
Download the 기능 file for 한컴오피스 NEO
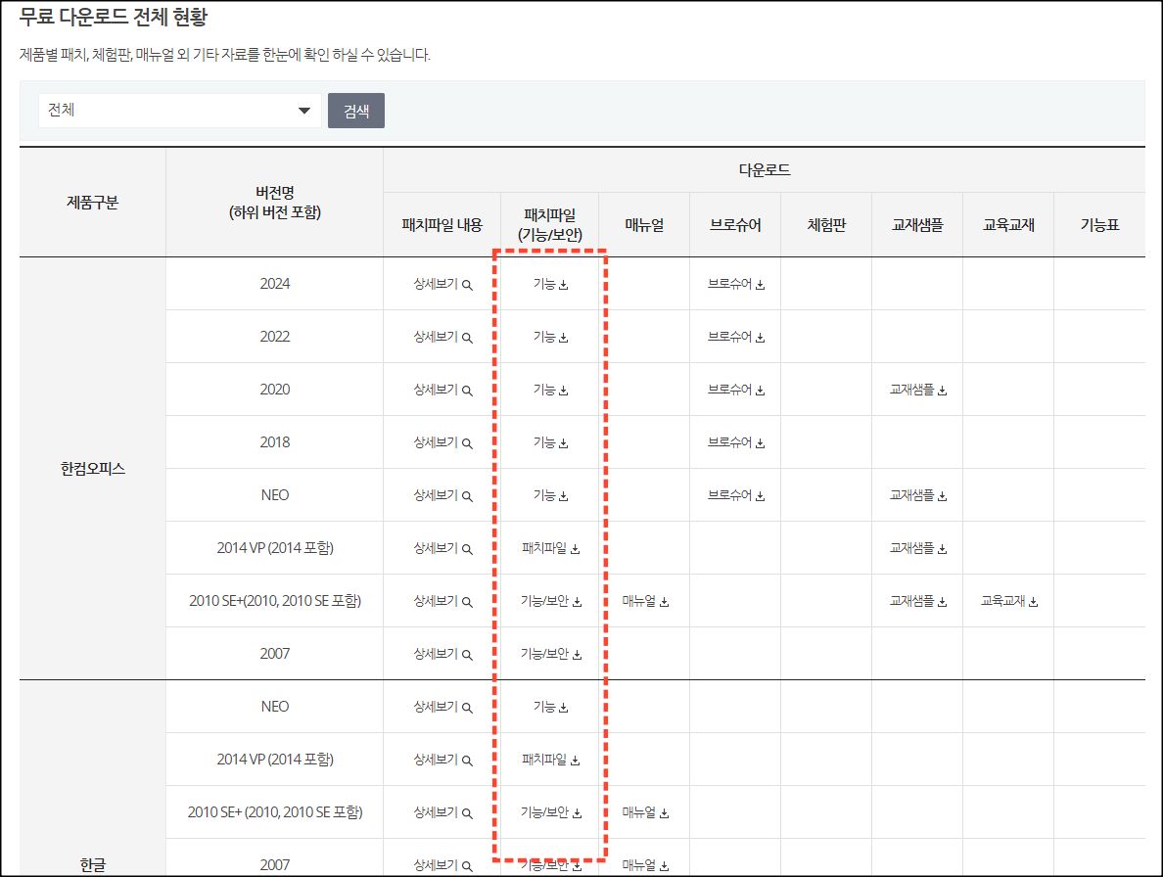[x=549, y=494]
